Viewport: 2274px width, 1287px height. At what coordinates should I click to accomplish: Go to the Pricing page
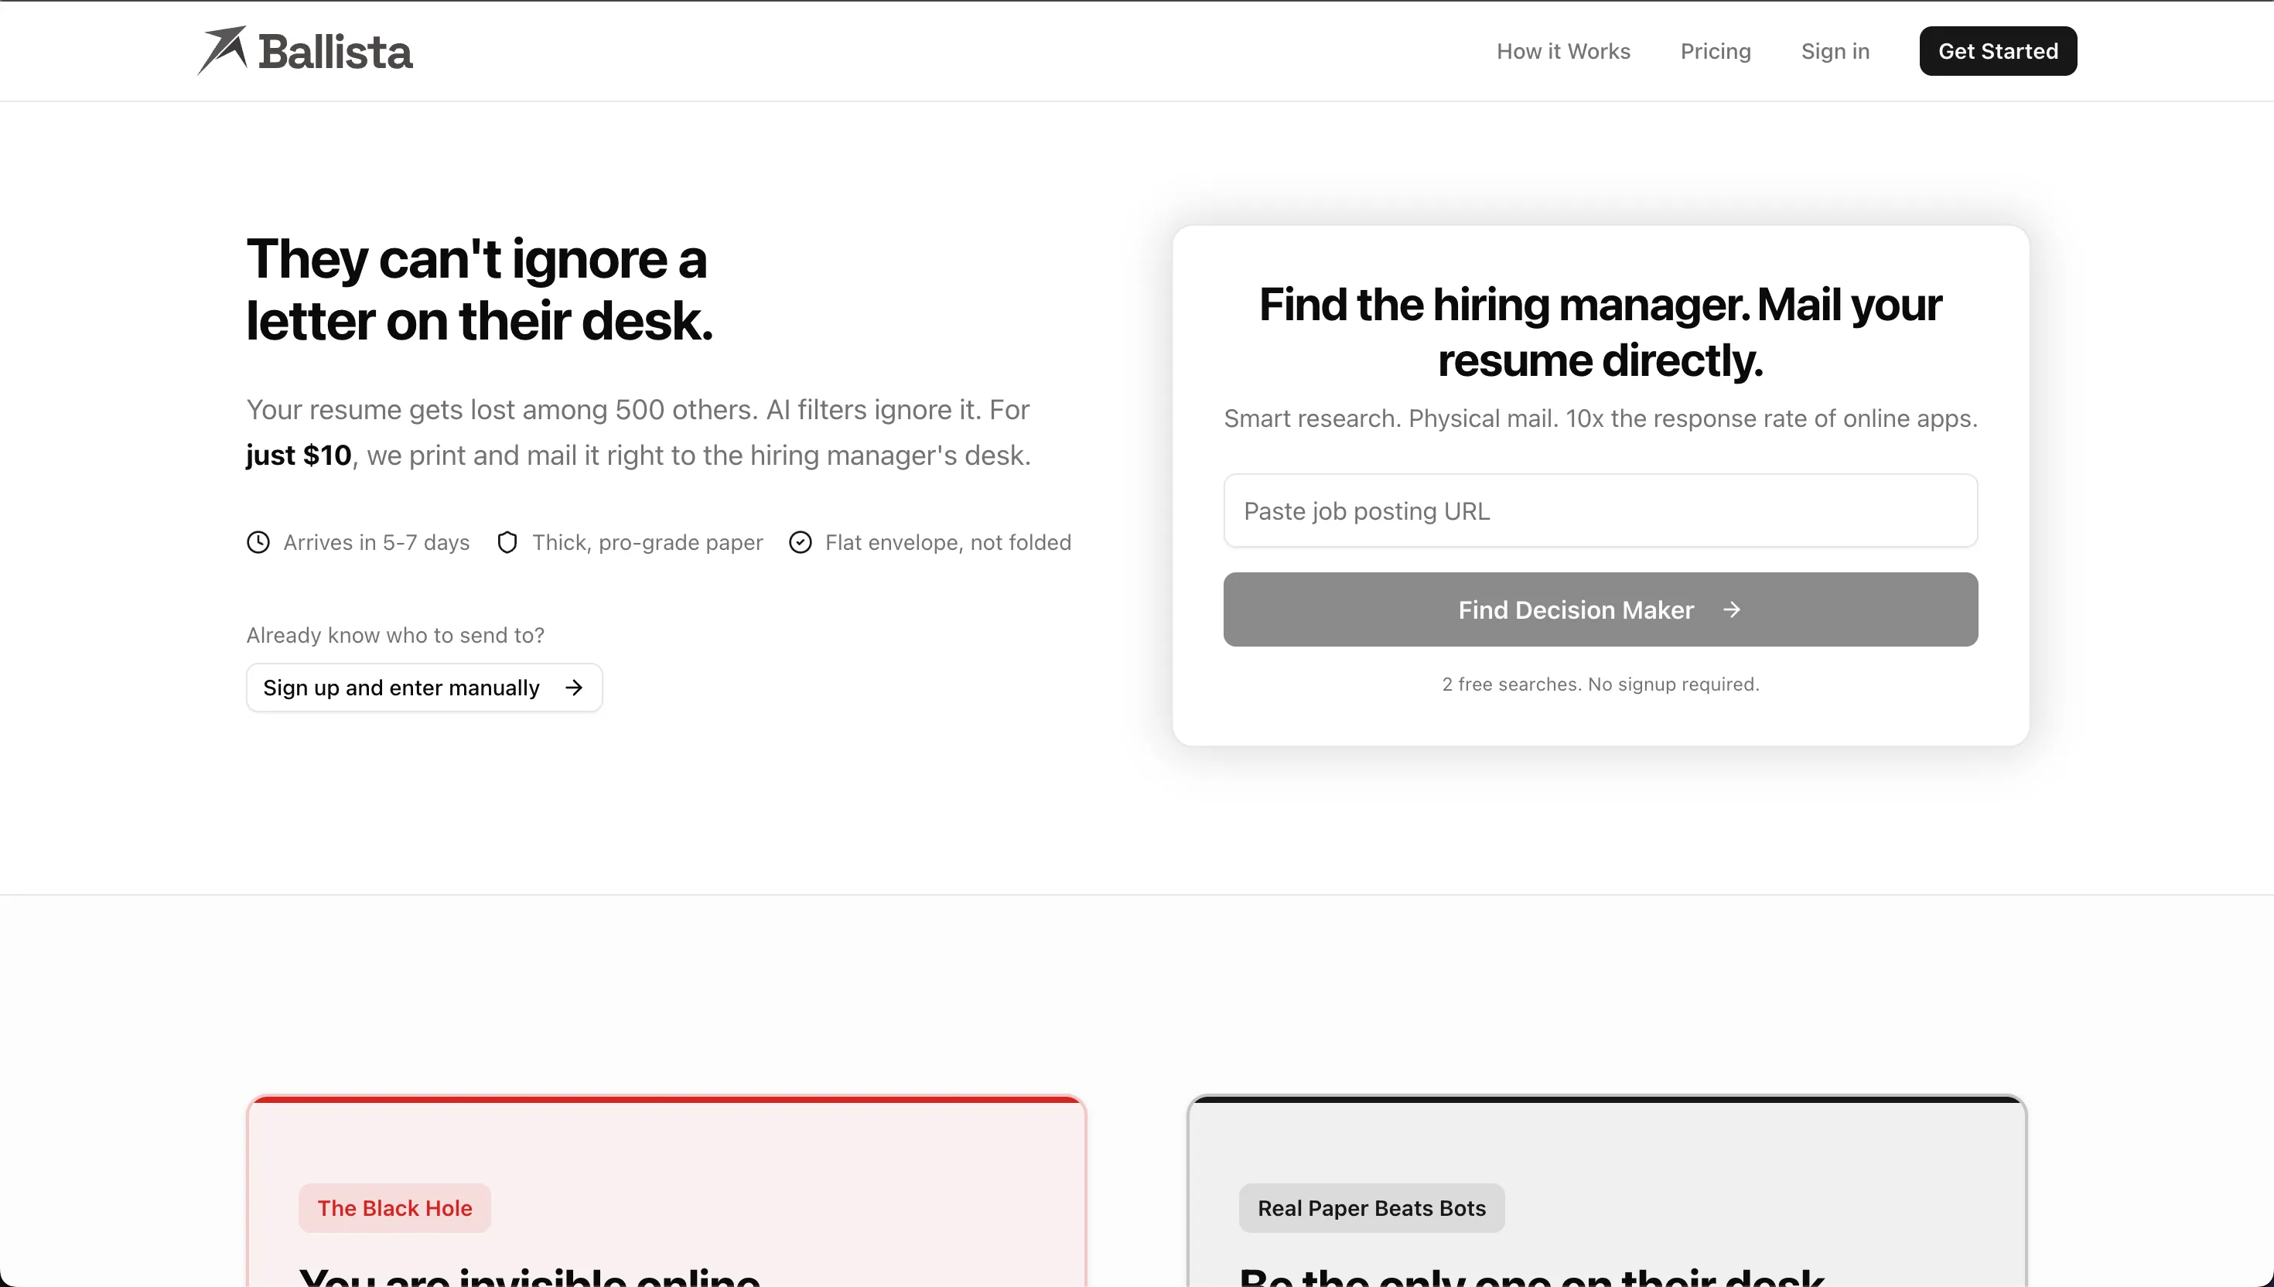coord(1715,51)
